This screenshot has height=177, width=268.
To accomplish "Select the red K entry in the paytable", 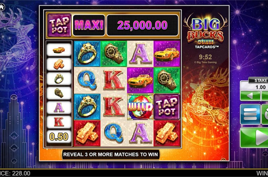I will click(x=59, y=122).
